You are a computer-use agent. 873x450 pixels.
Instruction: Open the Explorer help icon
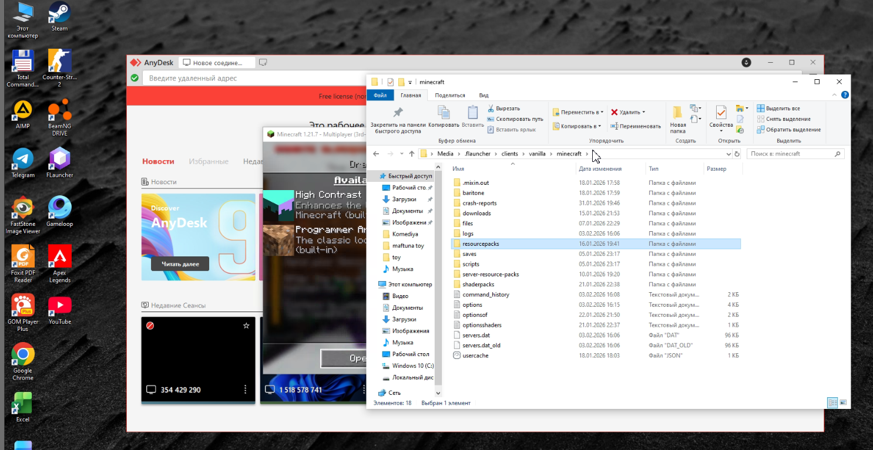coord(844,95)
